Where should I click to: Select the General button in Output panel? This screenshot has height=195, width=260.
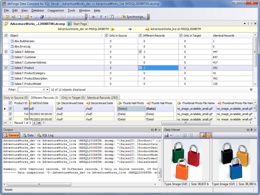(x=11, y=135)
